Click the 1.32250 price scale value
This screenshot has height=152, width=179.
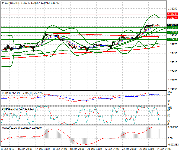172,9
